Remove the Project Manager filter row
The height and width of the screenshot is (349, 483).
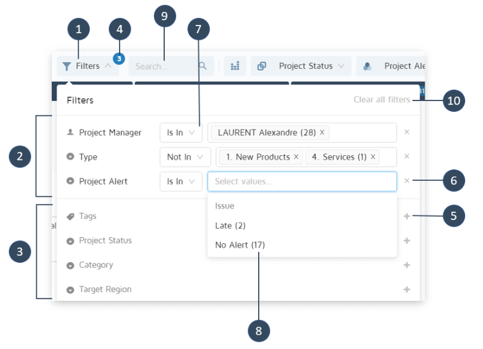[407, 133]
